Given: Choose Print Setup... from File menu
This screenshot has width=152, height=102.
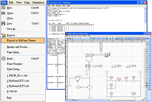Looking at the screenshot, I should click(14, 69).
